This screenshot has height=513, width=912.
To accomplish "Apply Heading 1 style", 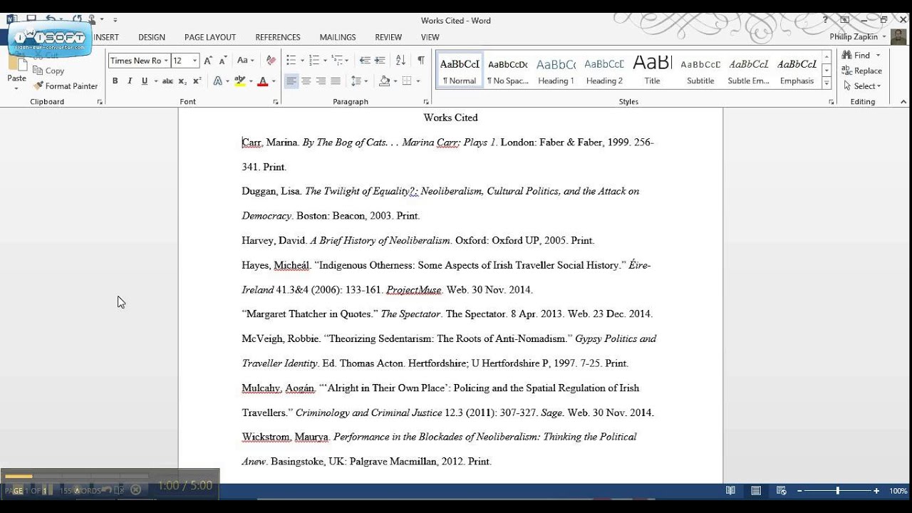I will 556,71.
